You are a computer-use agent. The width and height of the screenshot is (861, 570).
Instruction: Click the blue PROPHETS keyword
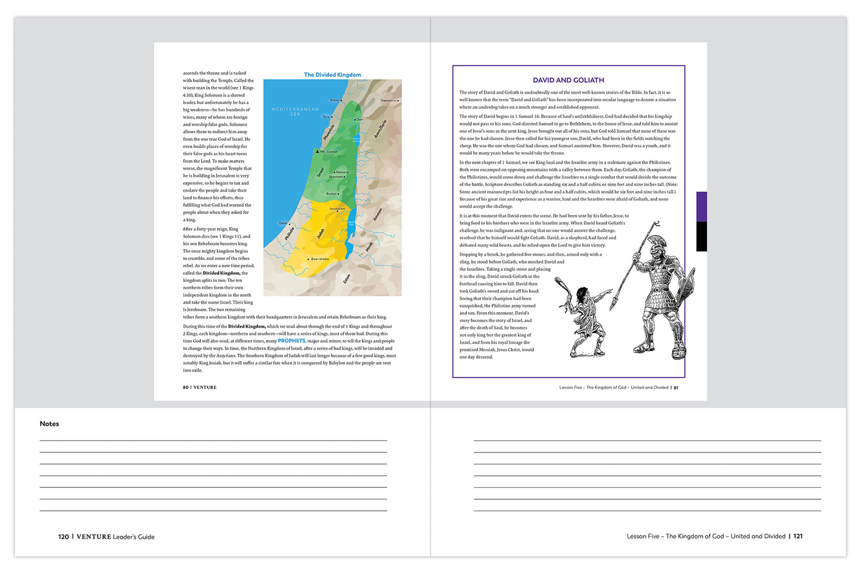[x=291, y=341]
